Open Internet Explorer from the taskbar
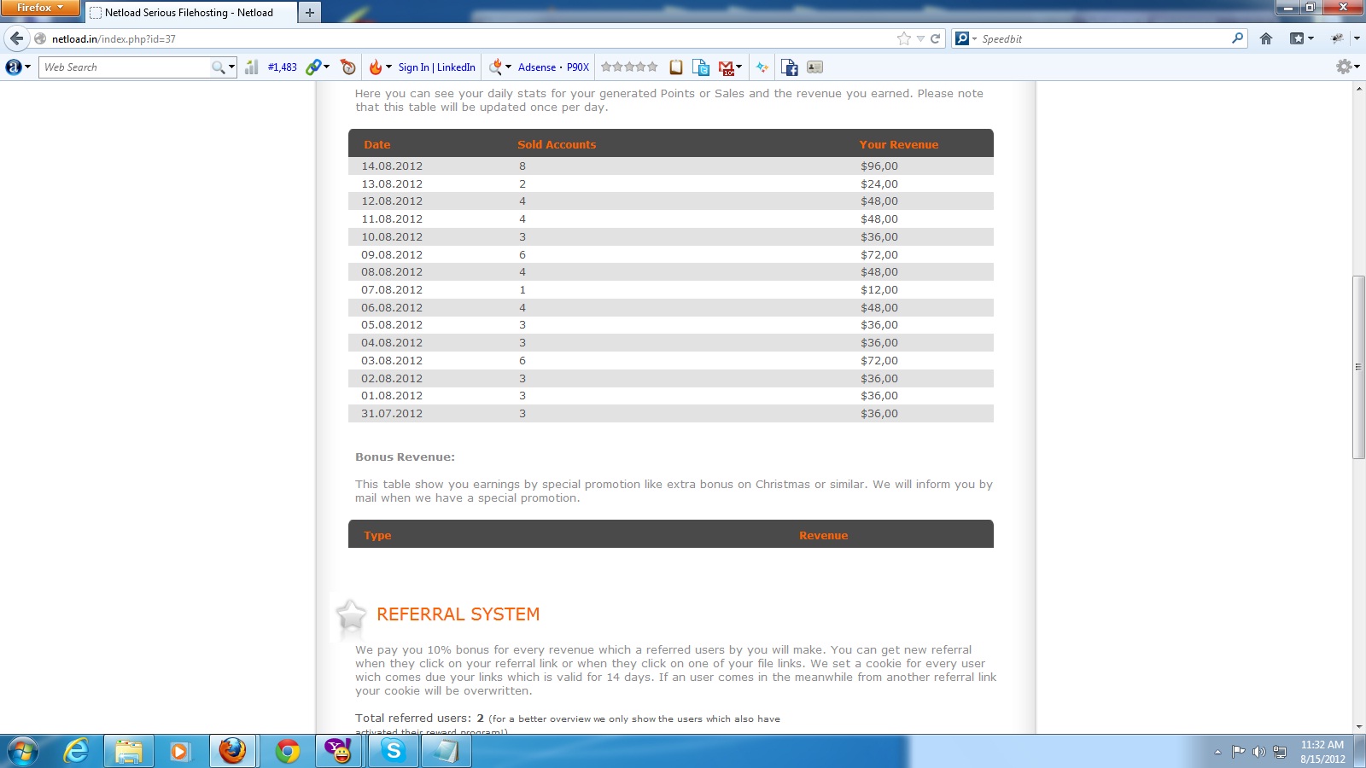Image resolution: width=1366 pixels, height=768 pixels. click(76, 751)
